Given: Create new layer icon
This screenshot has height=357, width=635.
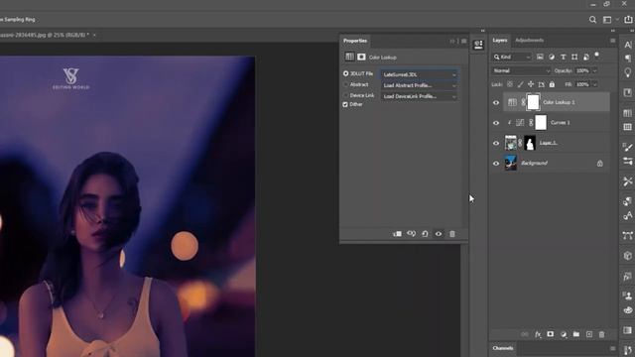Looking at the screenshot, I should click(589, 334).
